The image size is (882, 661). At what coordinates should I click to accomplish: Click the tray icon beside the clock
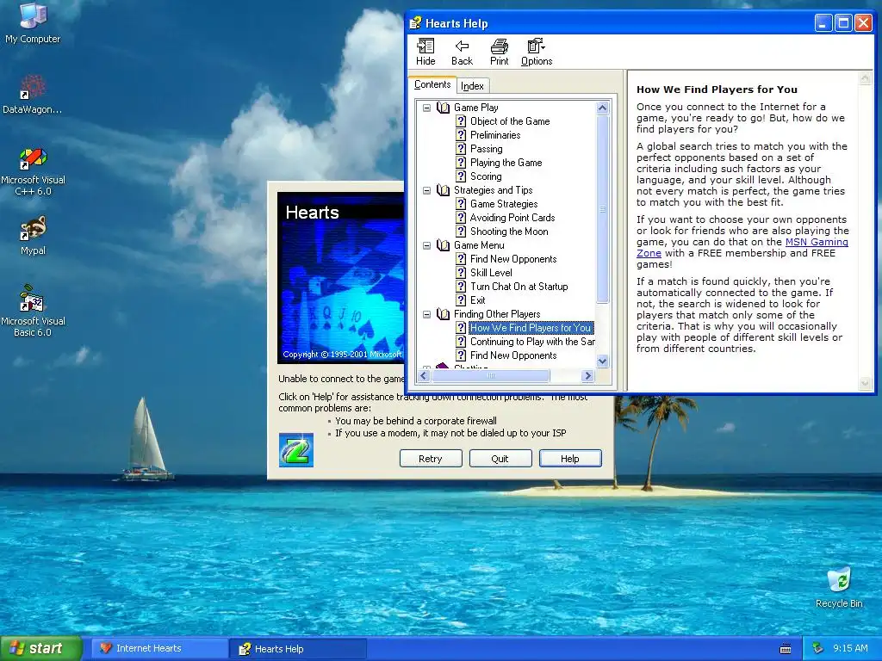pyautogui.click(x=818, y=648)
